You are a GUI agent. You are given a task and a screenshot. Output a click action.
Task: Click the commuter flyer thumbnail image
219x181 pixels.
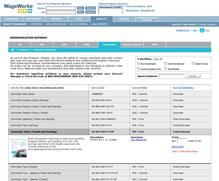pyautogui.click(x=19, y=148)
